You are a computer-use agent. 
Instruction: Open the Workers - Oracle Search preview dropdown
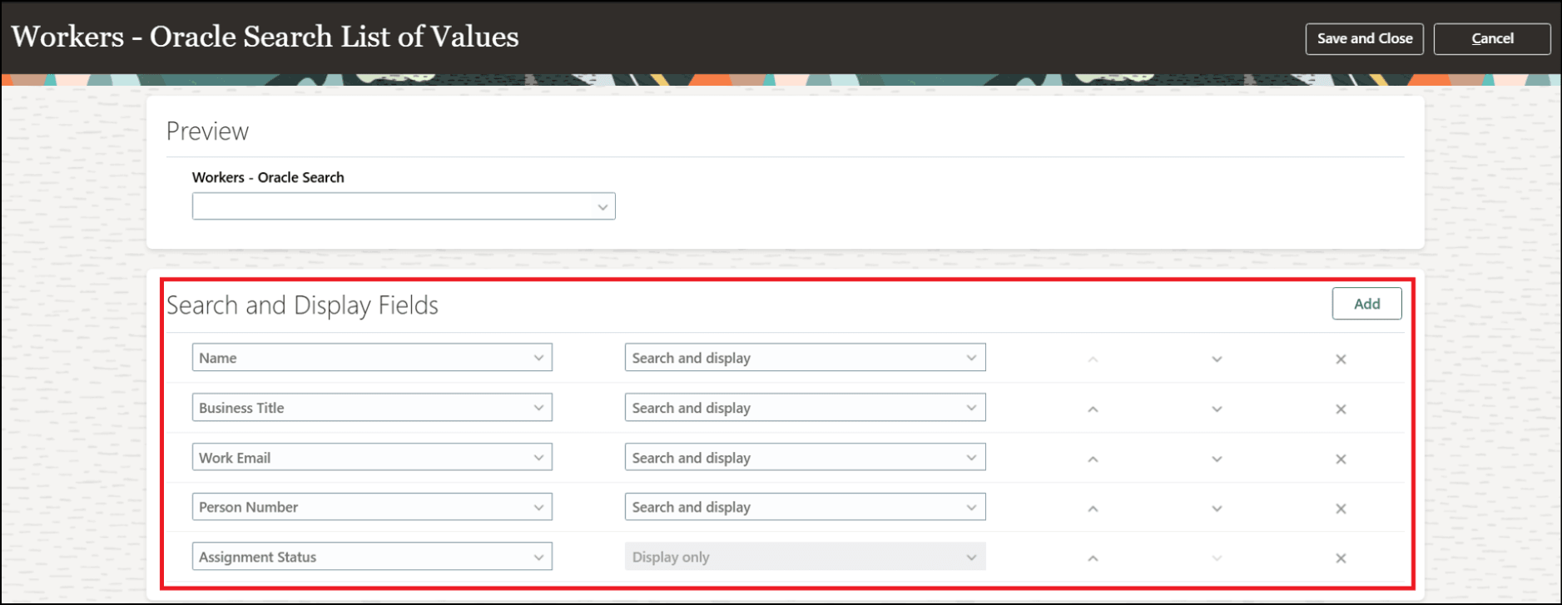coord(404,206)
